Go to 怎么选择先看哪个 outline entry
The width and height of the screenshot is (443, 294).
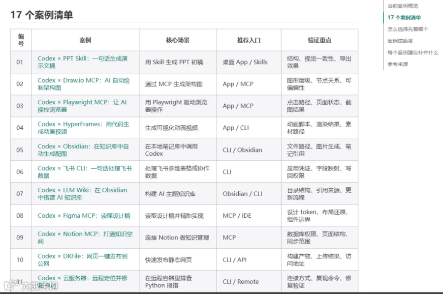pos(408,29)
